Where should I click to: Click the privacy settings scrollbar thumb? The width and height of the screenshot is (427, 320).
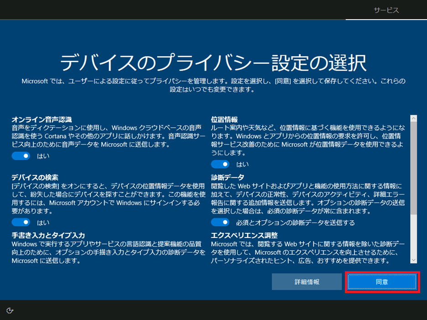413,168
